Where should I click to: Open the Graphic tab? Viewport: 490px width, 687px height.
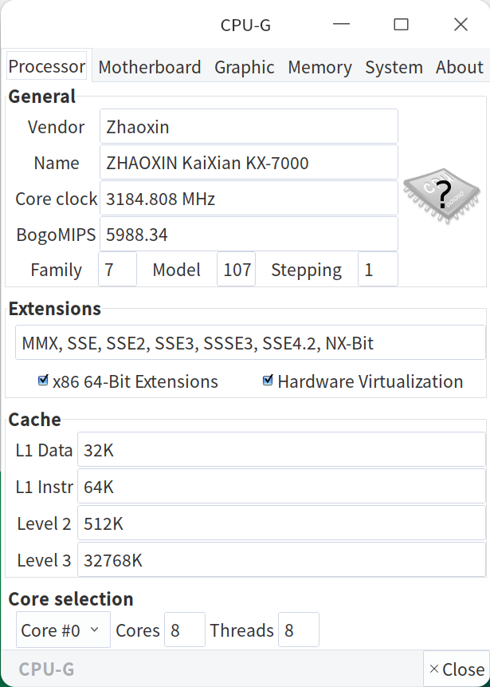(x=244, y=68)
